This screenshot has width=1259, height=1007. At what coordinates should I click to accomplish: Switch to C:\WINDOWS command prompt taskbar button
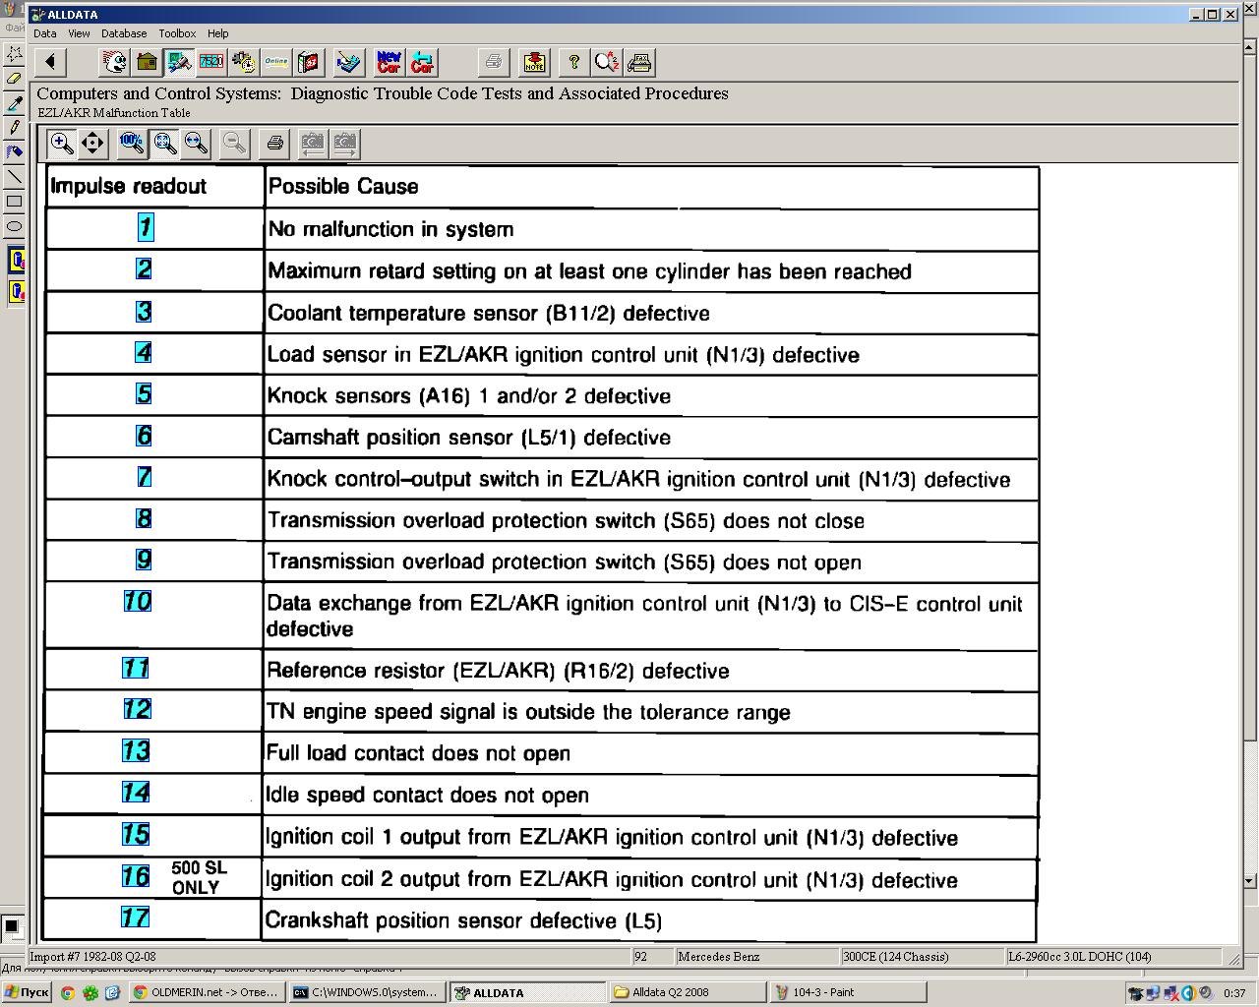(365, 992)
